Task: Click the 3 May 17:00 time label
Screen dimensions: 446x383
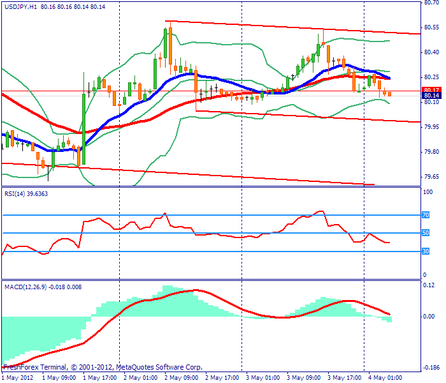Action: [x=345, y=378]
